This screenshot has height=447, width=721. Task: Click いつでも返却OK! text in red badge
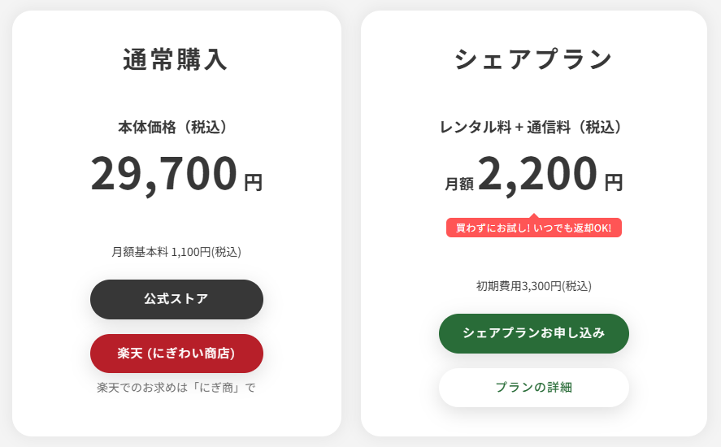pos(572,228)
